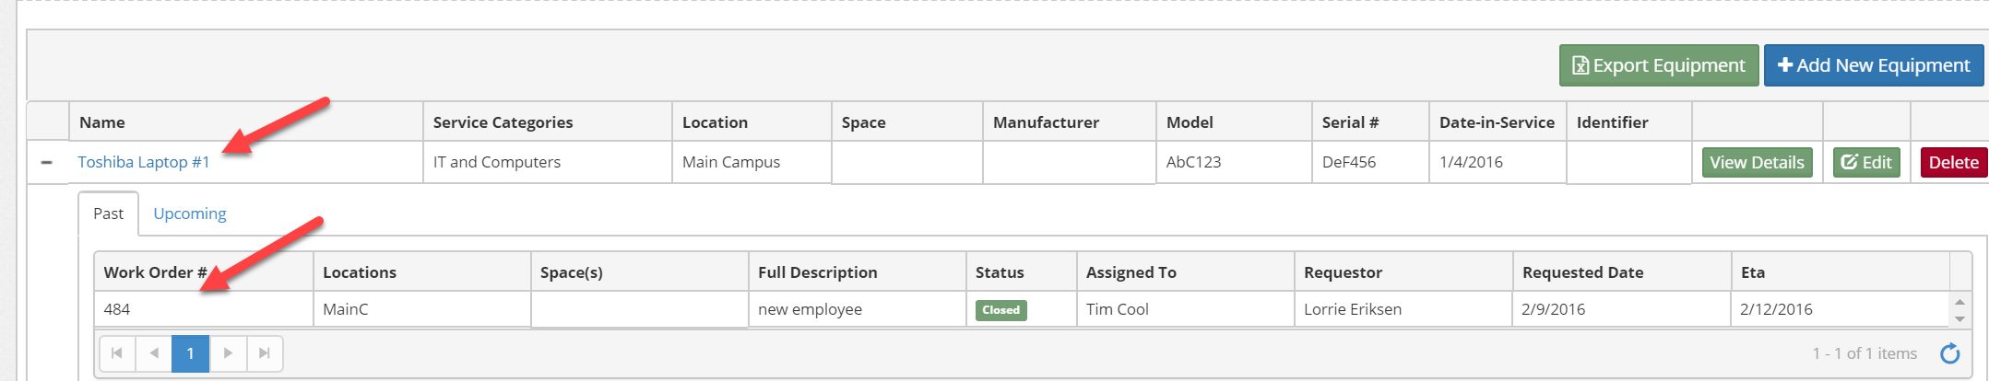Click scrollbar up arrow in work orders grid

pos(1959,302)
